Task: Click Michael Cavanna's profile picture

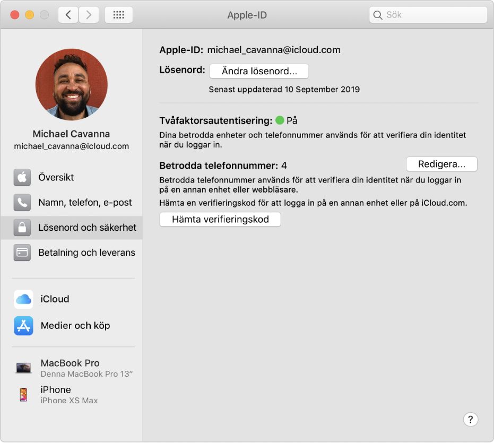Action: 72,84
